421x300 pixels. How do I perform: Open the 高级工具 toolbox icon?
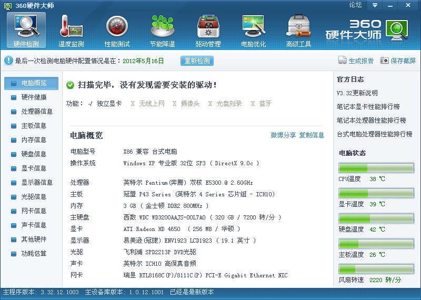coord(298,30)
